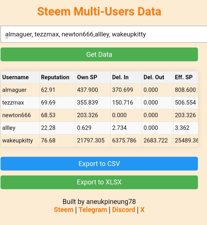Select the allley username cell
Screen dimensions: 207x225
coord(20,128)
